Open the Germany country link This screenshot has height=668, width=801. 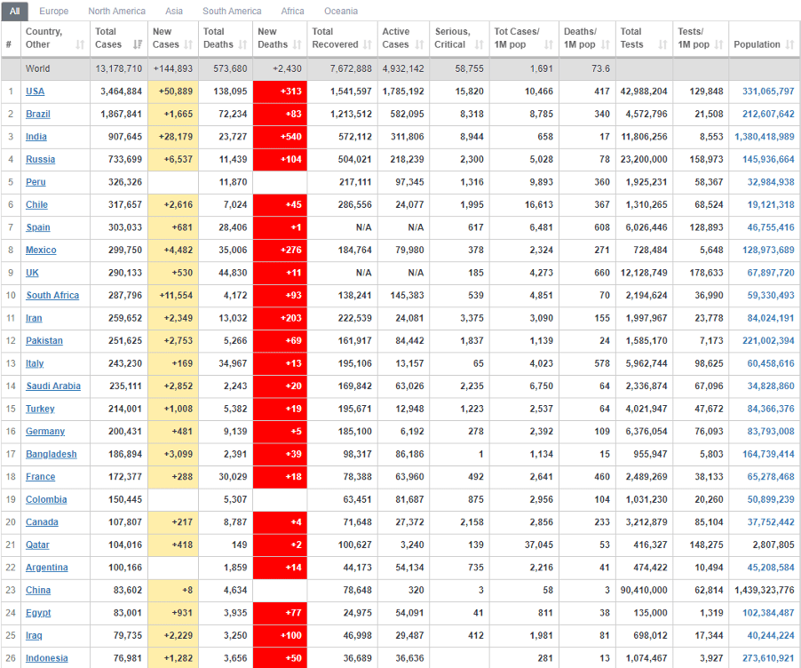pyautogui.click(x=45, y=432)
